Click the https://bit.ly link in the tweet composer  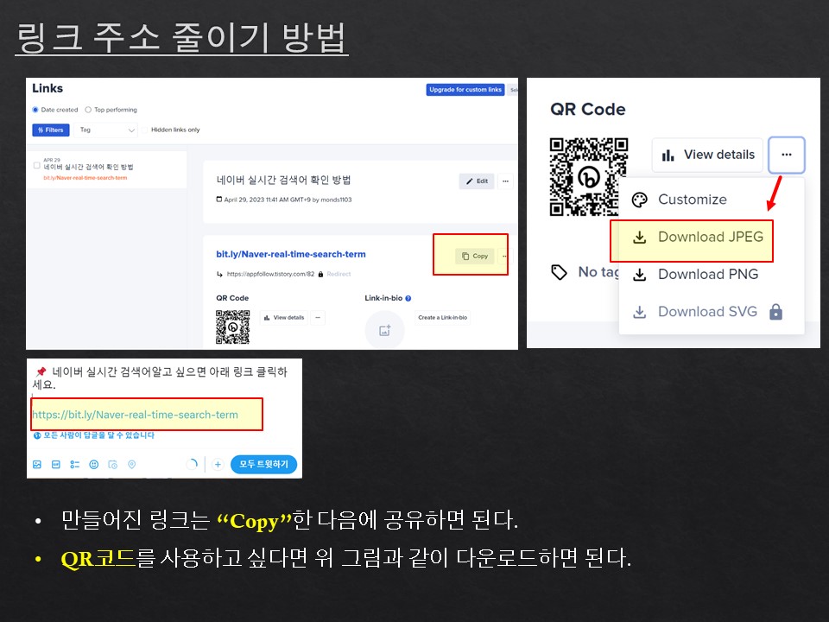[136, 415]
